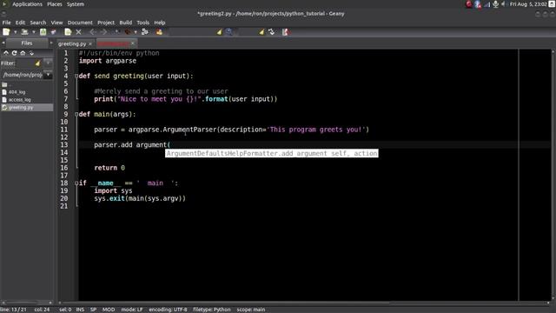This screenshot has width=556, height=313.
Task: Open the clock showing Fri Aug 5
Action: [x=528, y=4]
